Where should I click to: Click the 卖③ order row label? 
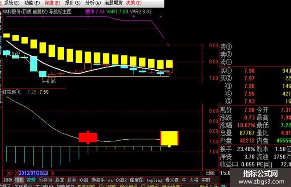[226, 47]
